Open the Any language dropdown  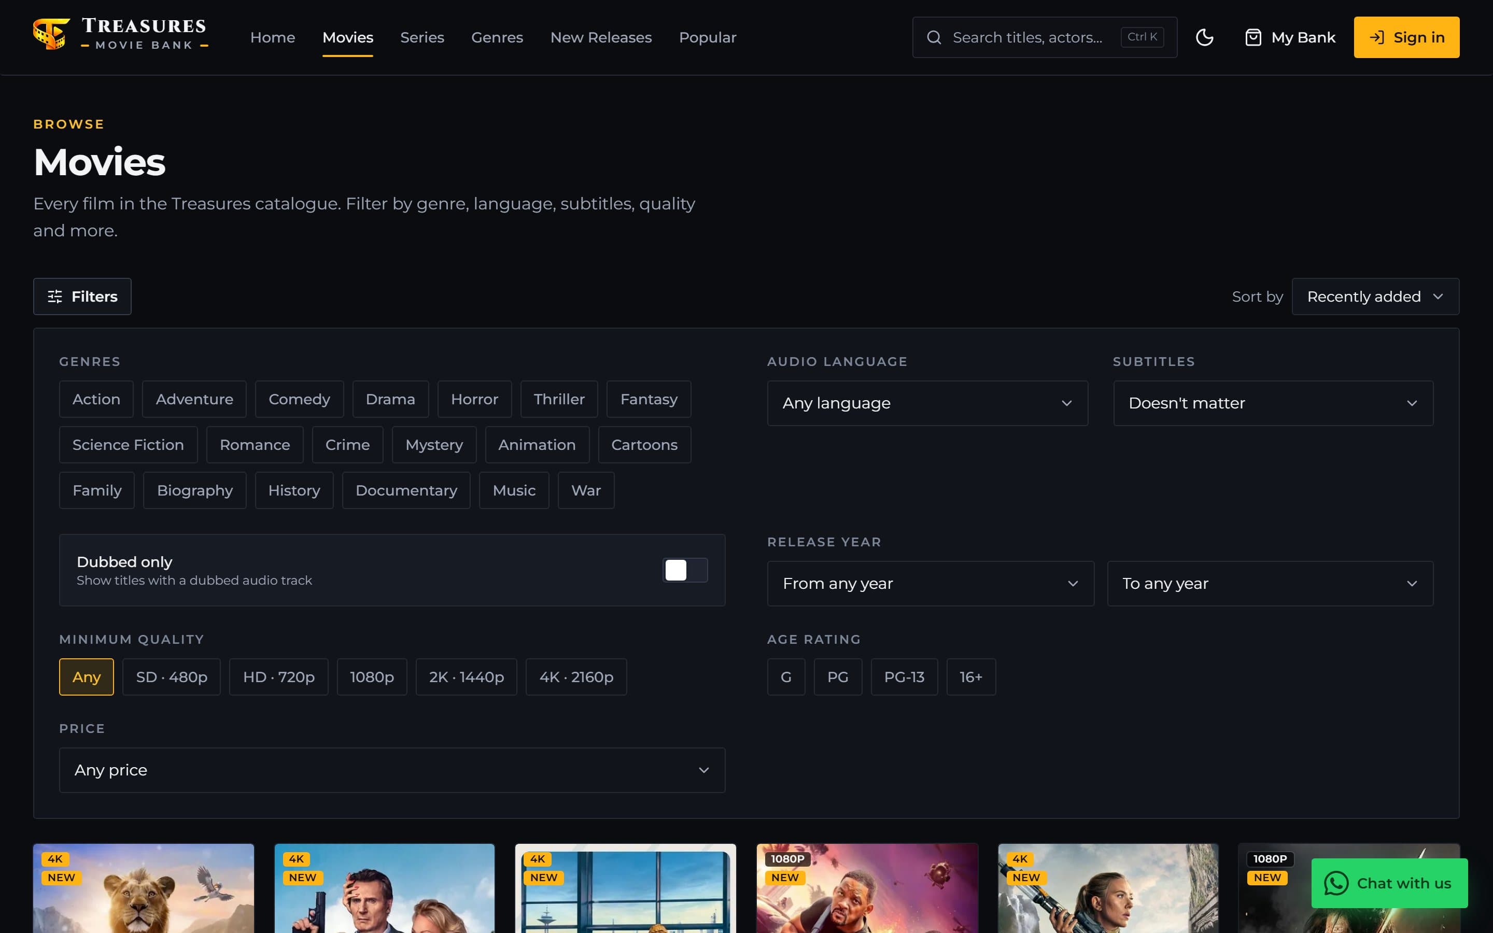click(x=927, y=403)
